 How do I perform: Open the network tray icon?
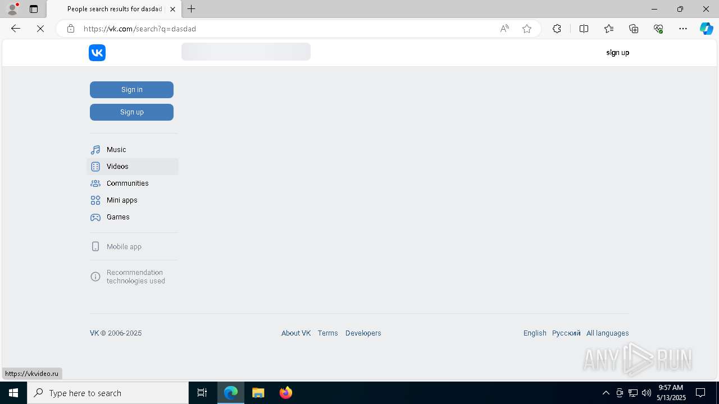click(633, 393)
